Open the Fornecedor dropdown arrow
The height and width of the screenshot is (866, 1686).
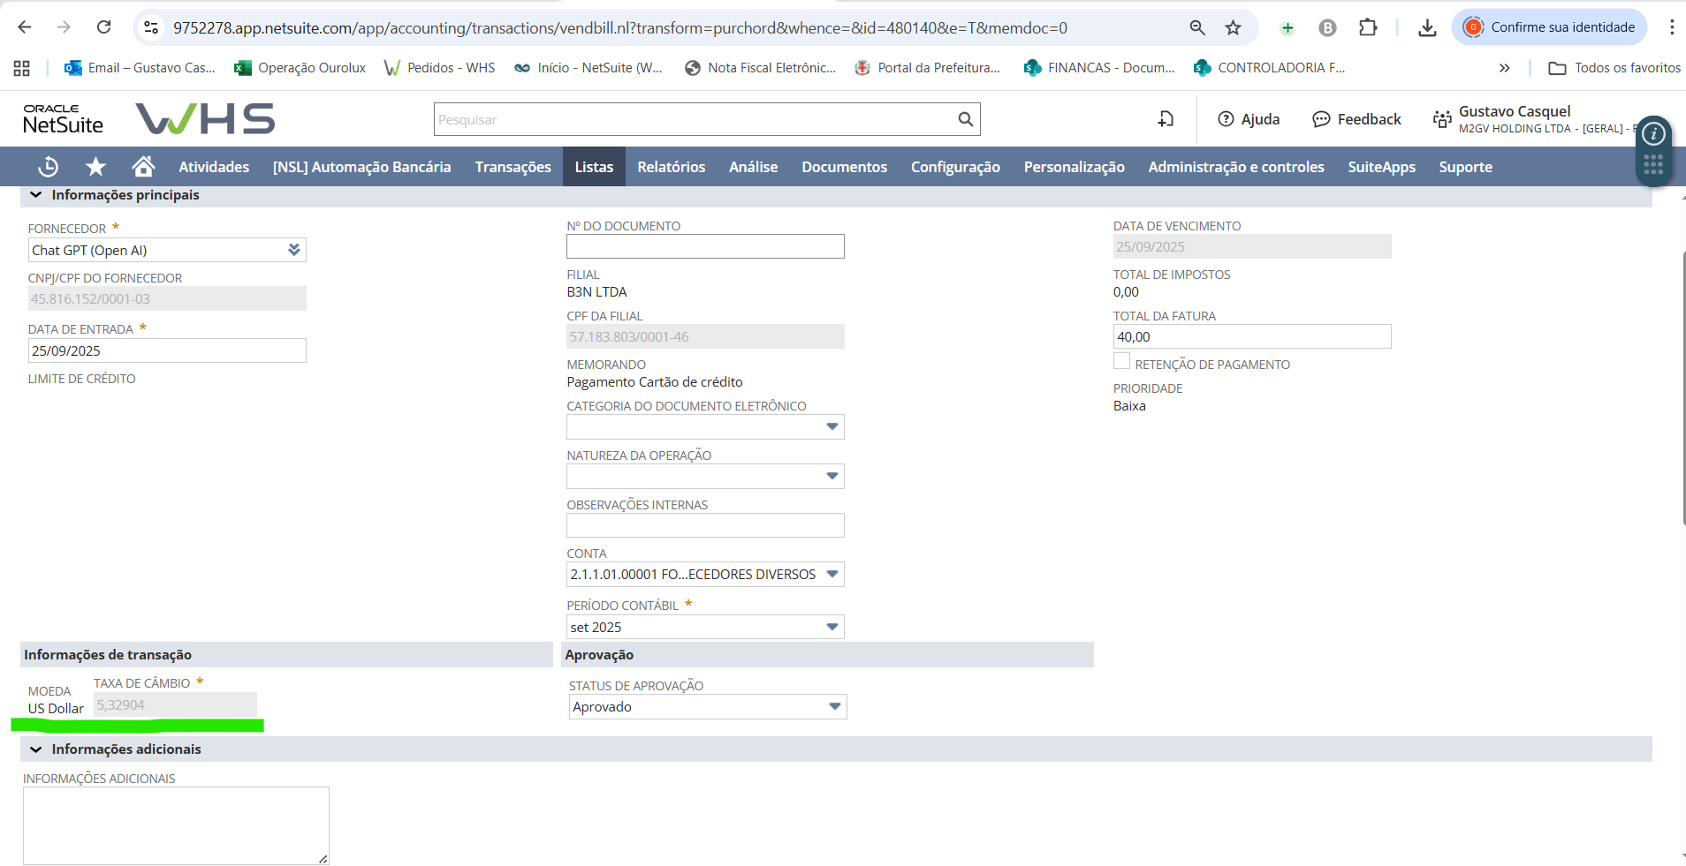click(x=294, y=250)
